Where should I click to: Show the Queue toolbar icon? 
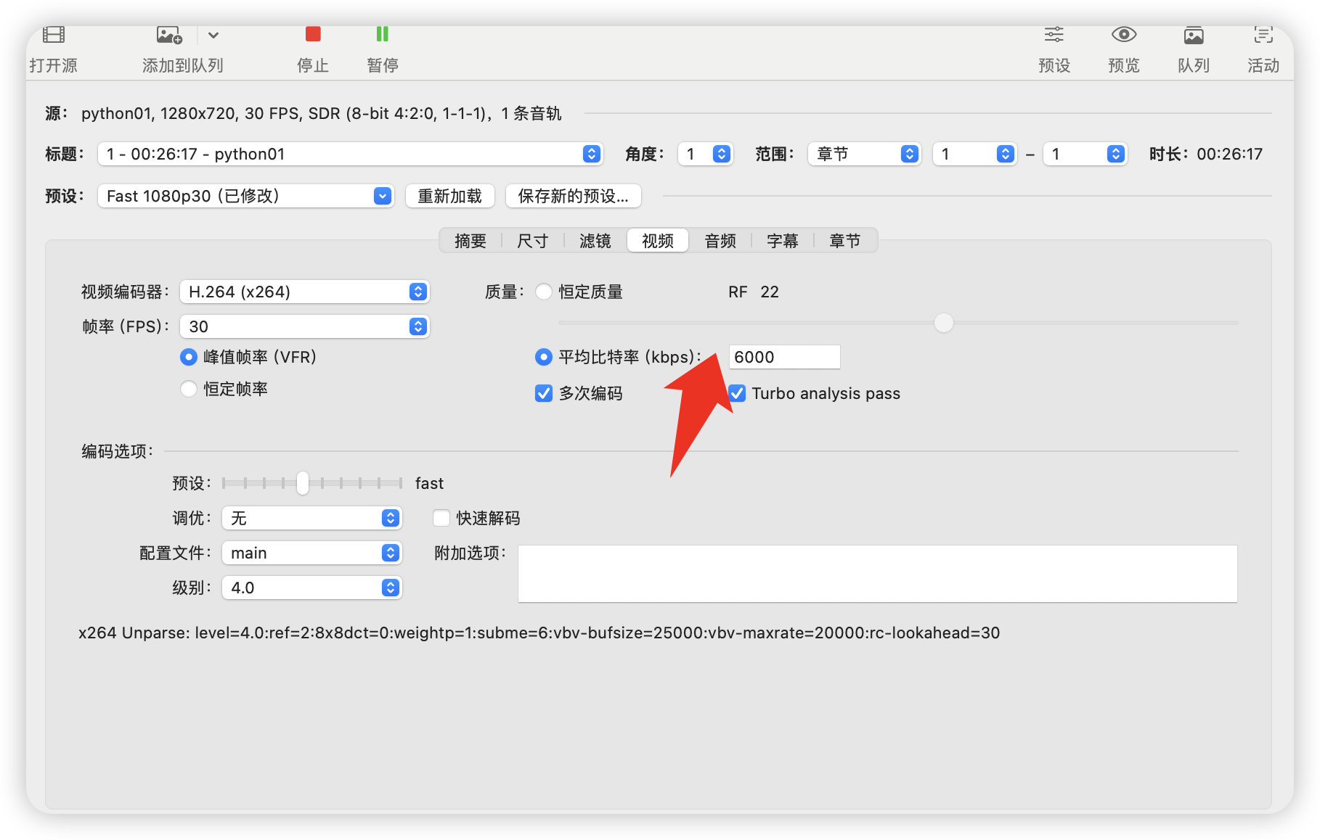(x=1194, y=35)
